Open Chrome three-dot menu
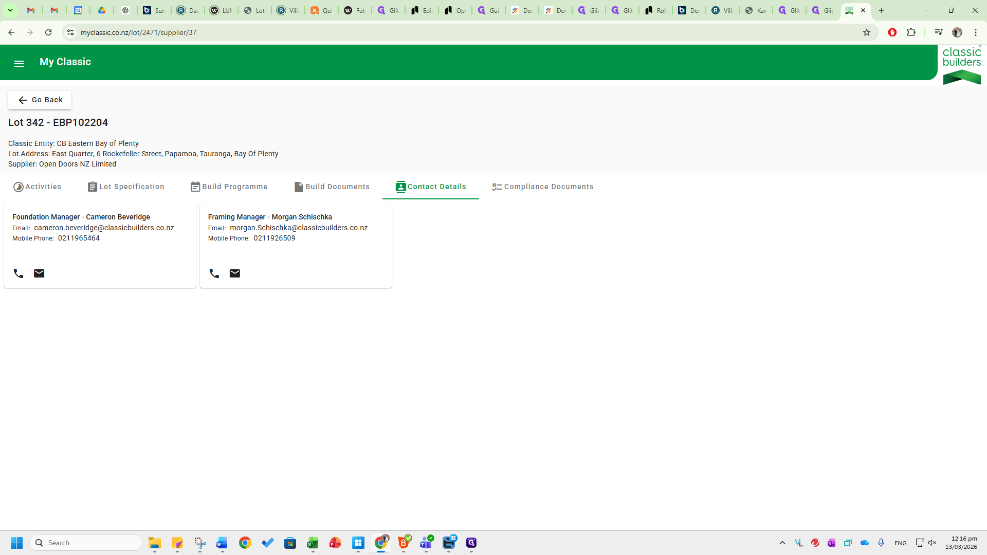The width and height of the screenshot is (987, 555). (x=976, y=32)
